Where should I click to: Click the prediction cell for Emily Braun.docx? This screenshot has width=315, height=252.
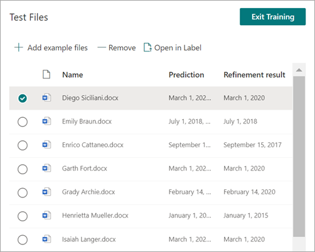[x=190, y=122]
